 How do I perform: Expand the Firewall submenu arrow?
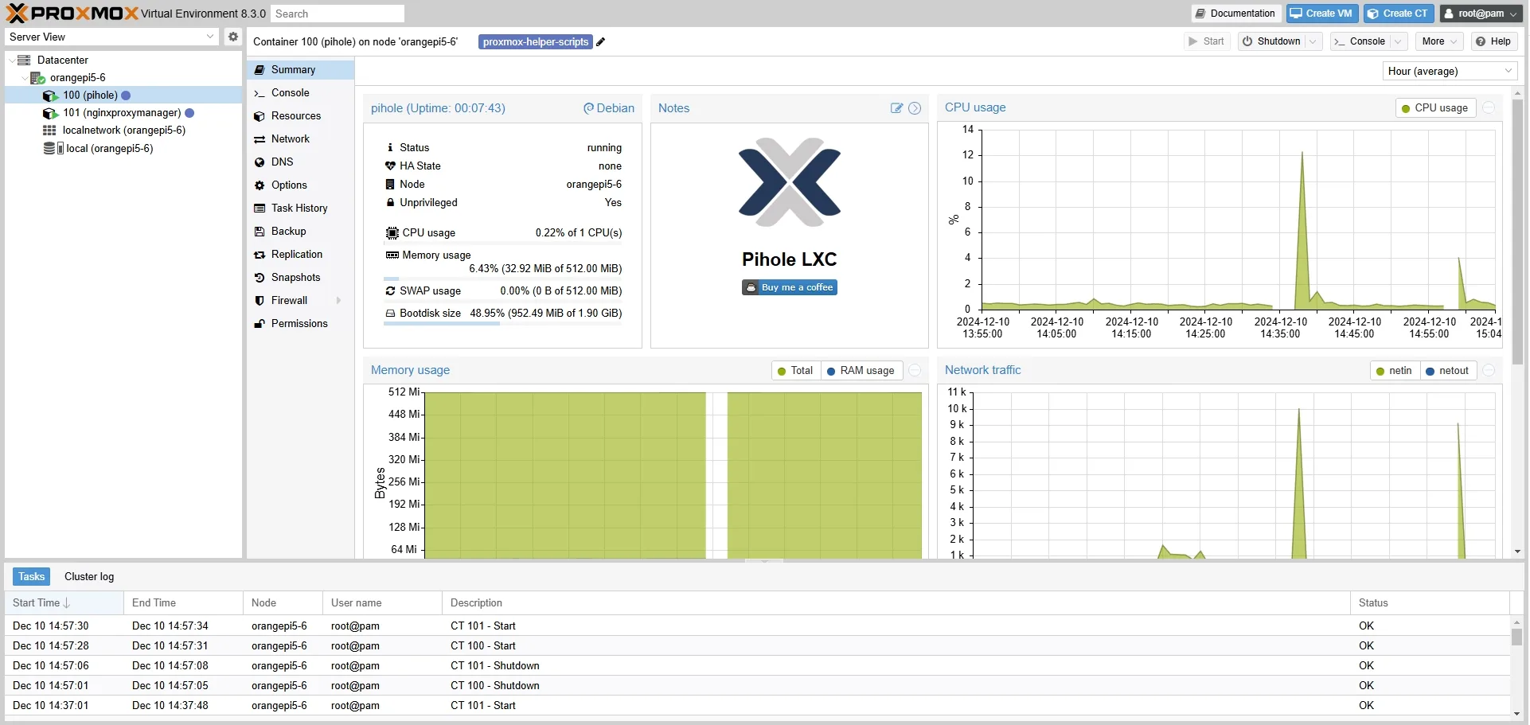(x=339, y=301)
